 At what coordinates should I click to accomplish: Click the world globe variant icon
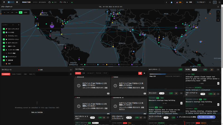(4, 2)
